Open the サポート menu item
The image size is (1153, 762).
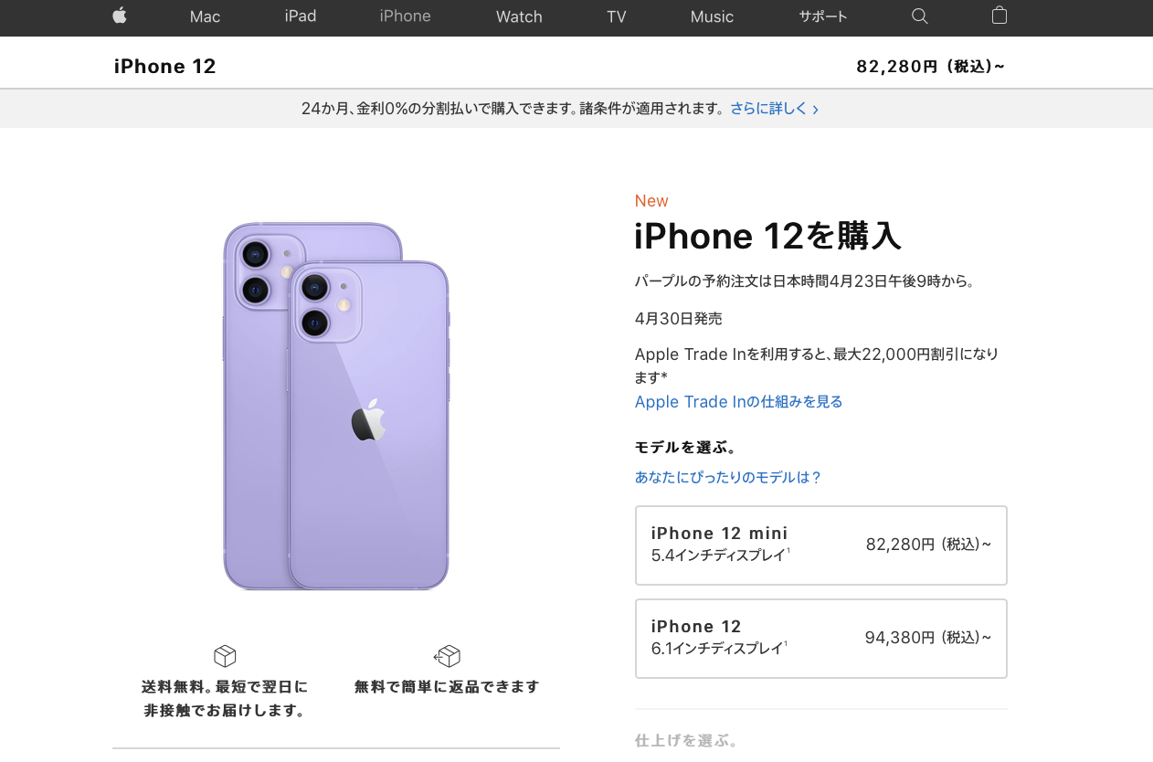pyautogui.click(x=823, y=16)
